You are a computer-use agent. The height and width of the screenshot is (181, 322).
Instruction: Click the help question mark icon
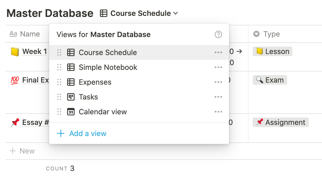[x=218, y=34]
